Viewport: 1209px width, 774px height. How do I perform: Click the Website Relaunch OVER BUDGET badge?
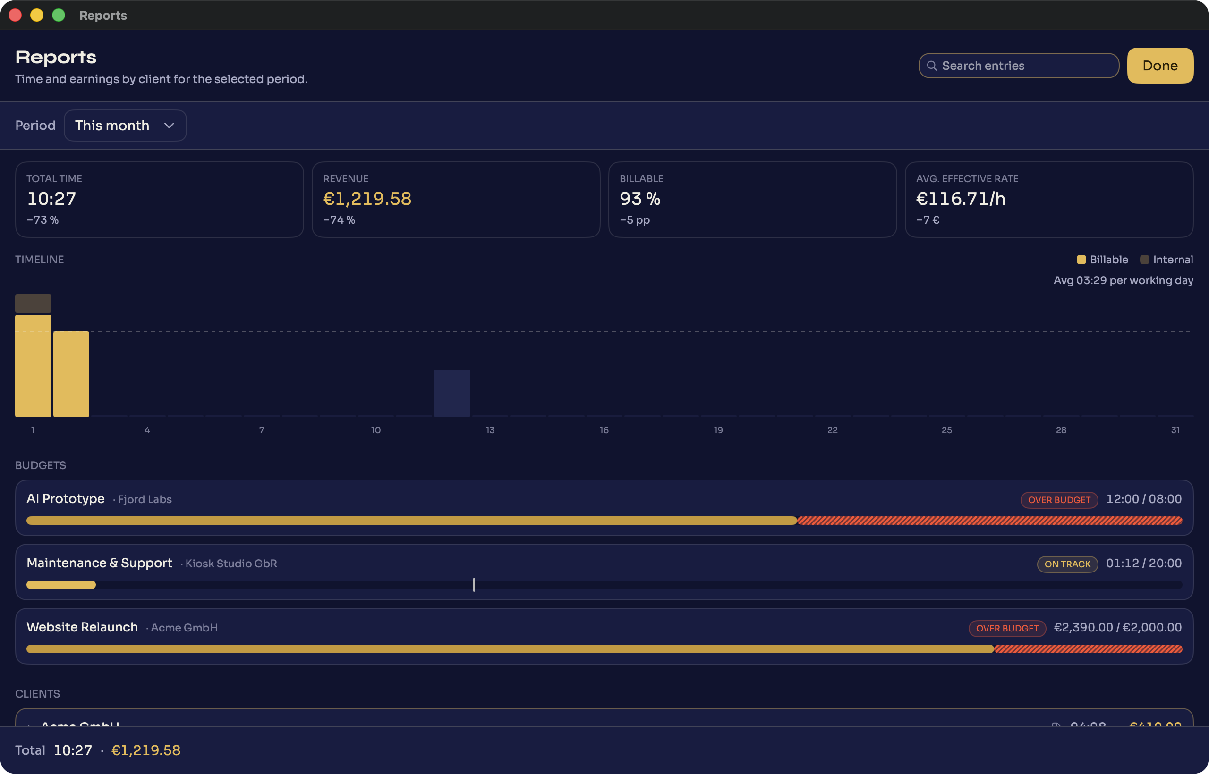1007,628
